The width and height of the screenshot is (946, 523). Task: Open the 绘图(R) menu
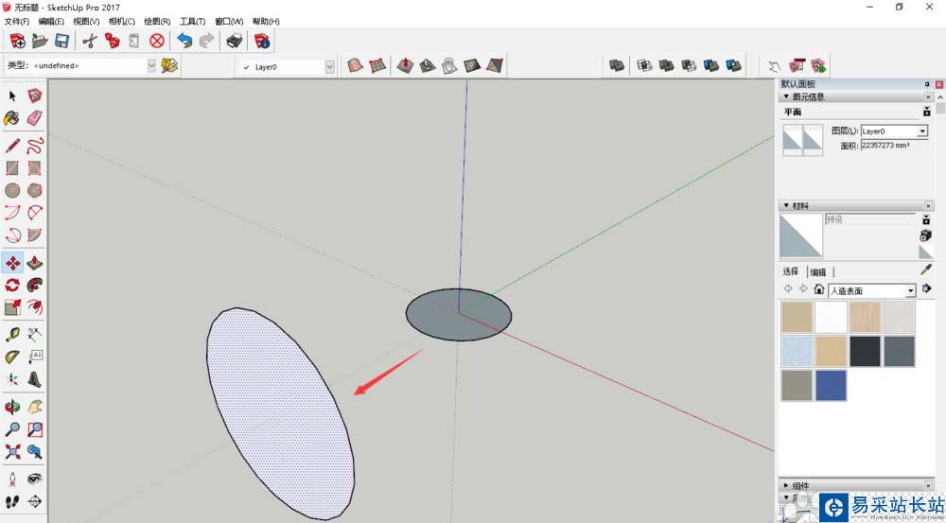(157, 21)
